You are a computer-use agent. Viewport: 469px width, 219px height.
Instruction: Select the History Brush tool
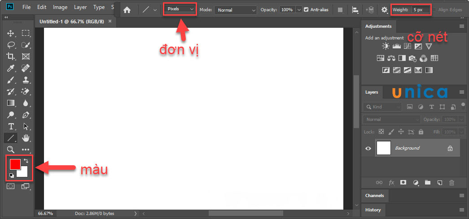pyautogui.click(x=11, y=91)
